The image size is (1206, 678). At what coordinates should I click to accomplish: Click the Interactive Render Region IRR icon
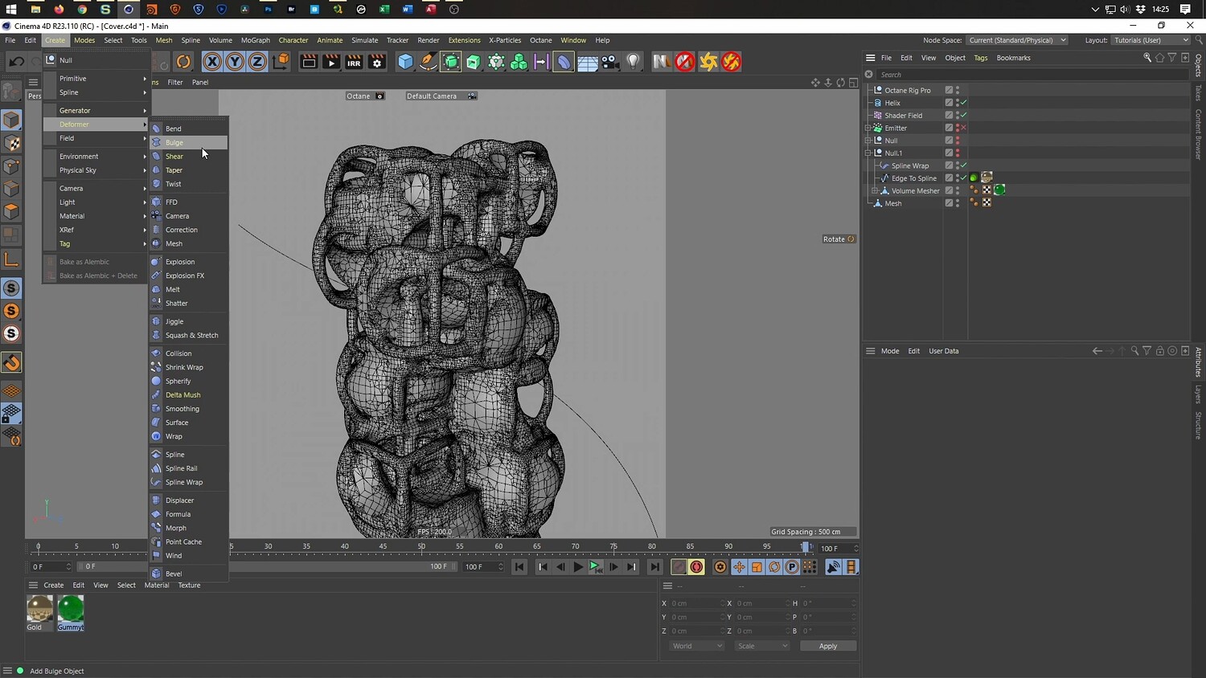(x=354, y=62)
